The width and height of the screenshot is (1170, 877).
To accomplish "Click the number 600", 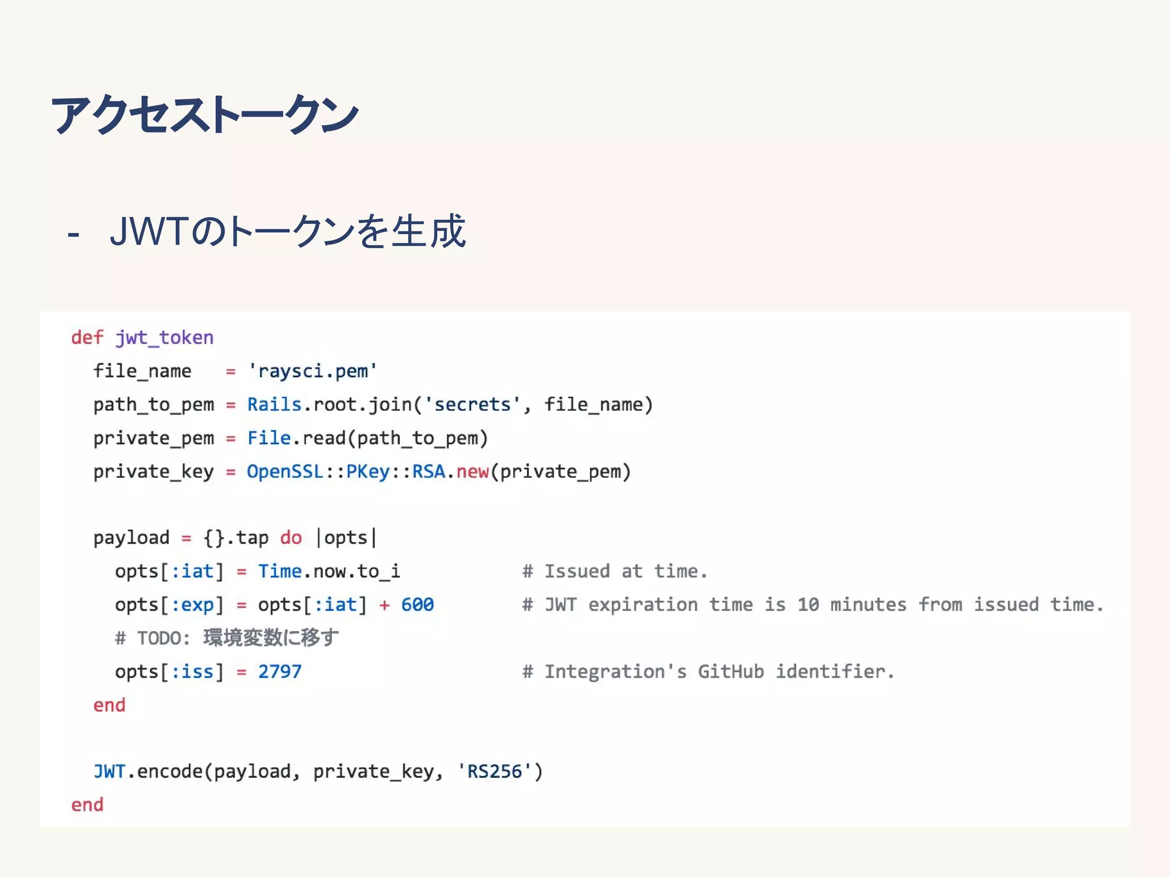I will [418, 605].
